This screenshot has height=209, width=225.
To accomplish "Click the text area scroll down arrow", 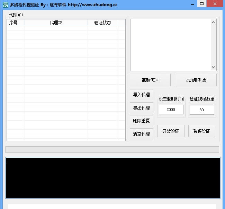I will pyautogui.click(x=213, y=67).
